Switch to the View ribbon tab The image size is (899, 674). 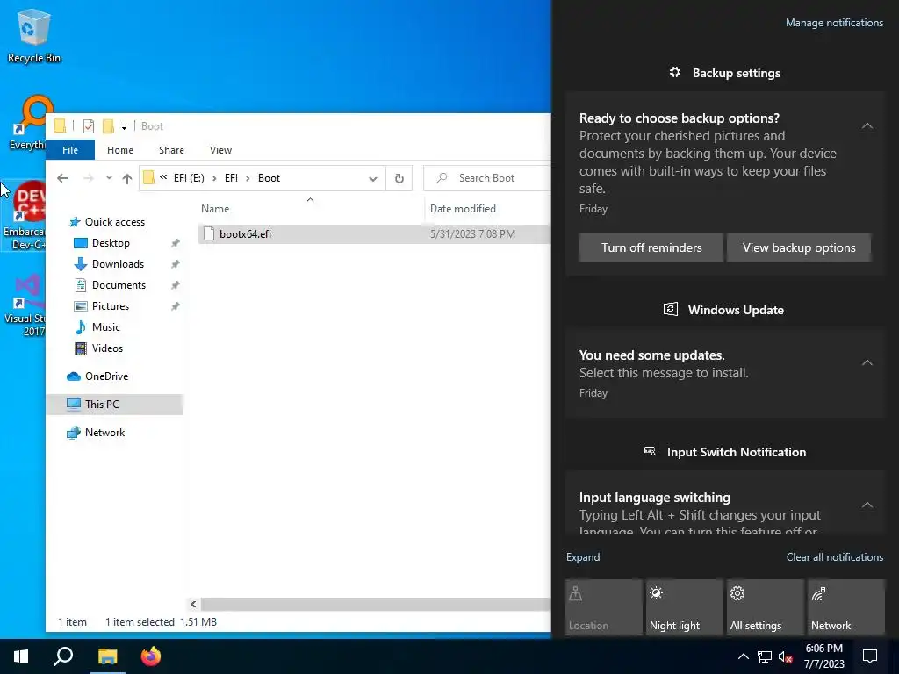220,150
